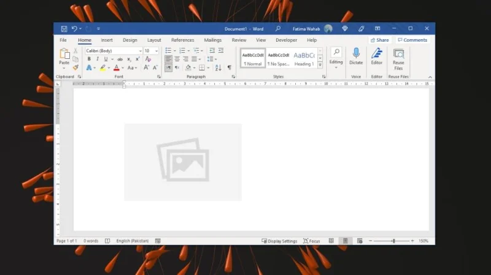Image resolution: width=491 pixels, height=275 pixels.
Task: Switch to the Design tab
Action: point(130,40)
